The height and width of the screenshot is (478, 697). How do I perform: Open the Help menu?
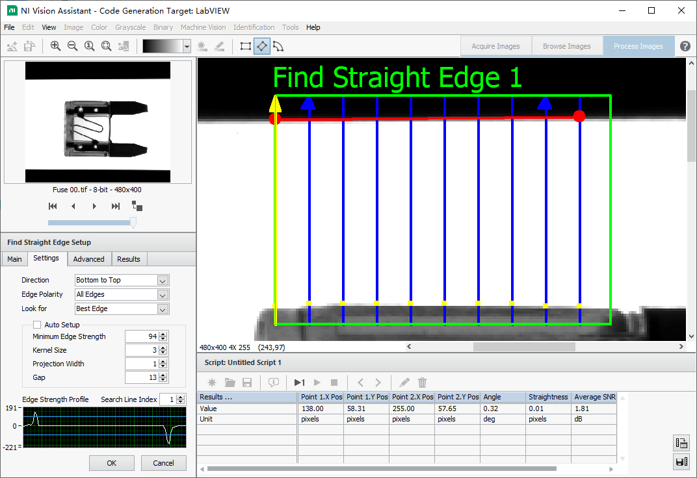pyautogui.click(x=313, y=27)
